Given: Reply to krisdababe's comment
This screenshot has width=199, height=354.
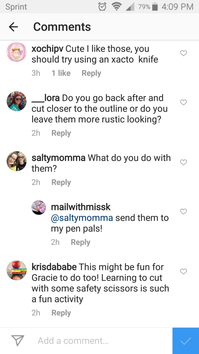Looking at the screenshot, I should point(61,313).
